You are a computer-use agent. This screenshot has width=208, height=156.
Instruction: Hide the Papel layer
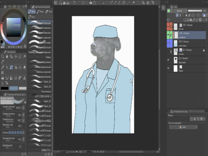point(168,68)
